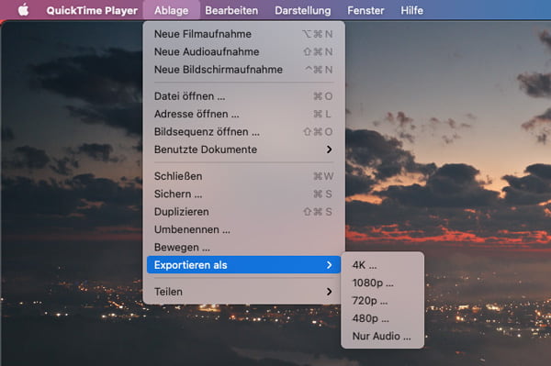The width and height of the screenshot is (551, 366).
Task: Expand Benutzte Dokumente submenu
Action: coord(243,150)
